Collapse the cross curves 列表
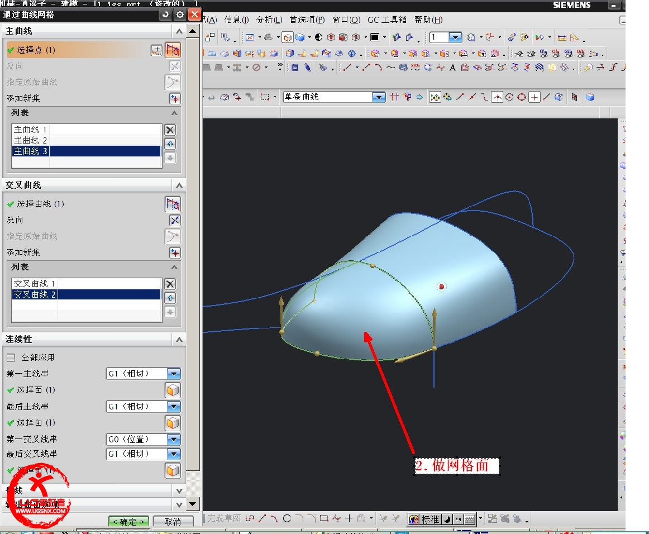This screenshot has width=649, height=534. click(175, 267)
